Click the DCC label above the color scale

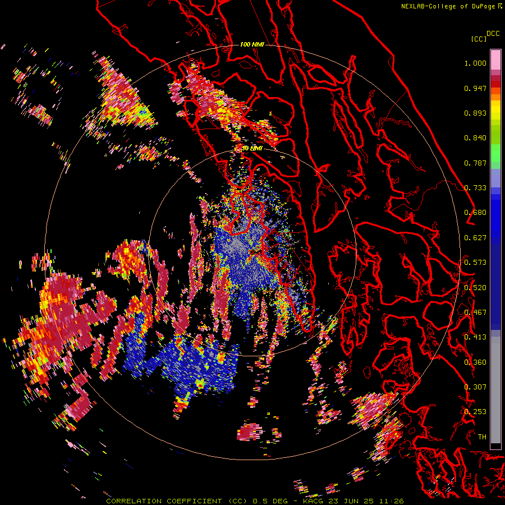[x=493, y=34]
